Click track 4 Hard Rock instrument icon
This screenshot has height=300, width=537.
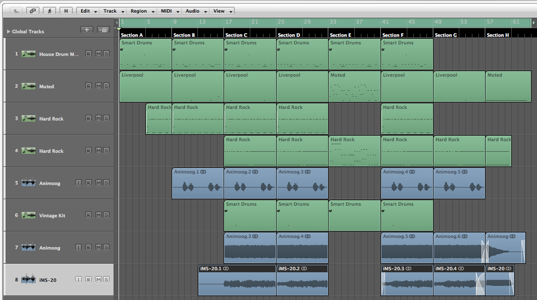[28, 151]
